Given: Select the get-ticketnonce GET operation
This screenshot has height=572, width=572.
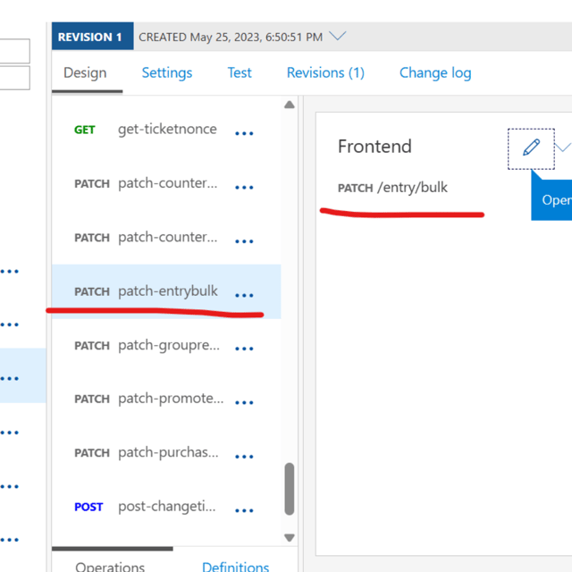Looking at the screenshot, I should click(x=166, y=130).
